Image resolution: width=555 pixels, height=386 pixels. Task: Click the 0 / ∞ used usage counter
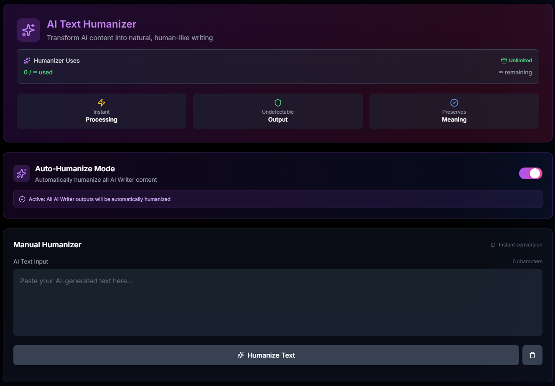tap(38, 72)
